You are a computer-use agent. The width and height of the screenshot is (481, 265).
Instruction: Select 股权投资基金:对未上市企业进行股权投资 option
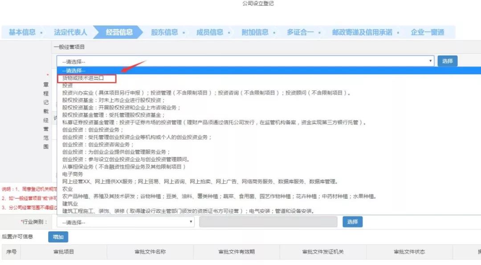114,100
